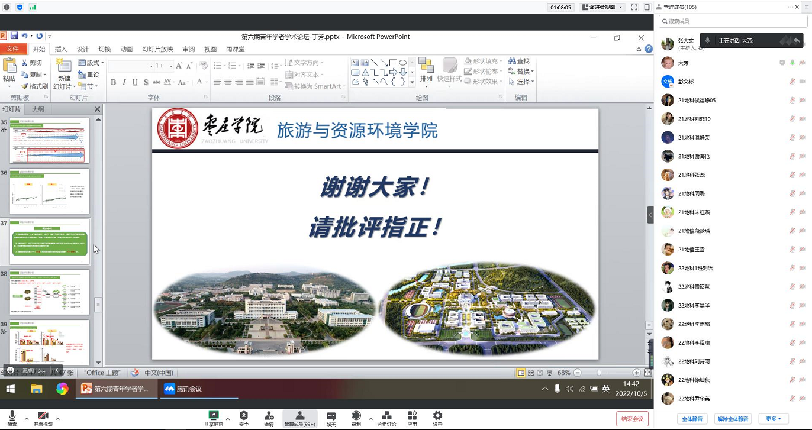Toggle 开启视频 camera button
This screenshot has width=812, height=430.
43,418
